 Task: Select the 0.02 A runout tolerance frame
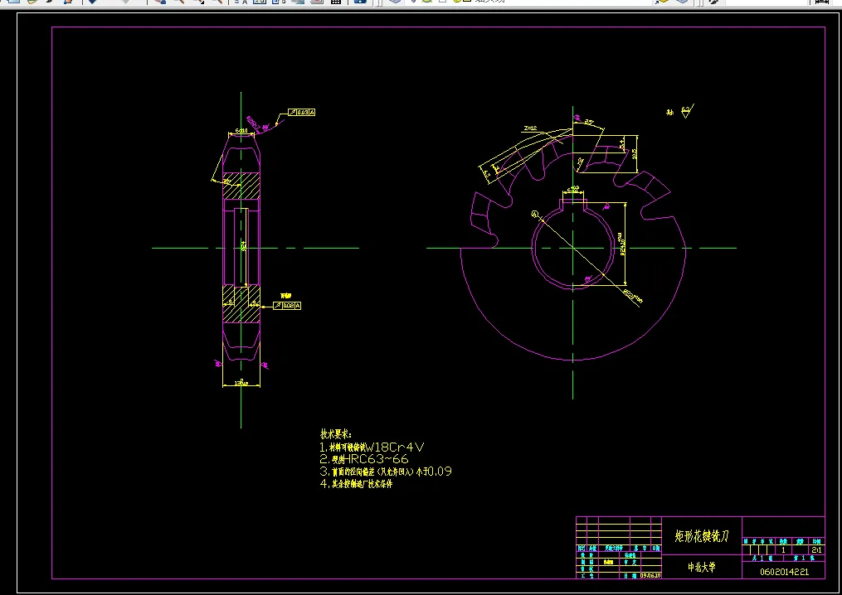[x=287, y=305]
